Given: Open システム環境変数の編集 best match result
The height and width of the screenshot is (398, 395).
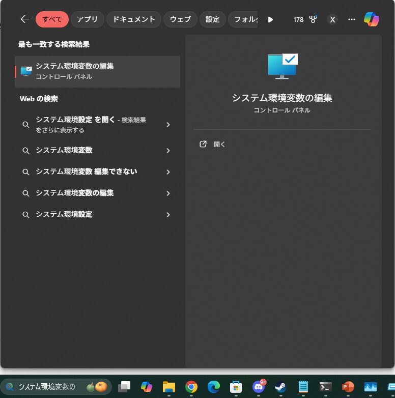Looking at the screenshot, I should point(98,72).
